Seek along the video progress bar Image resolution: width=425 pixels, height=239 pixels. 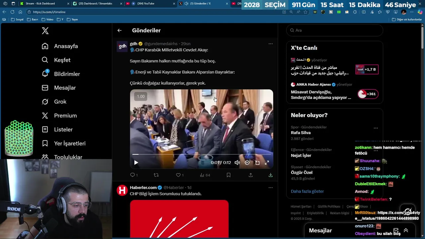coord(202,154)
